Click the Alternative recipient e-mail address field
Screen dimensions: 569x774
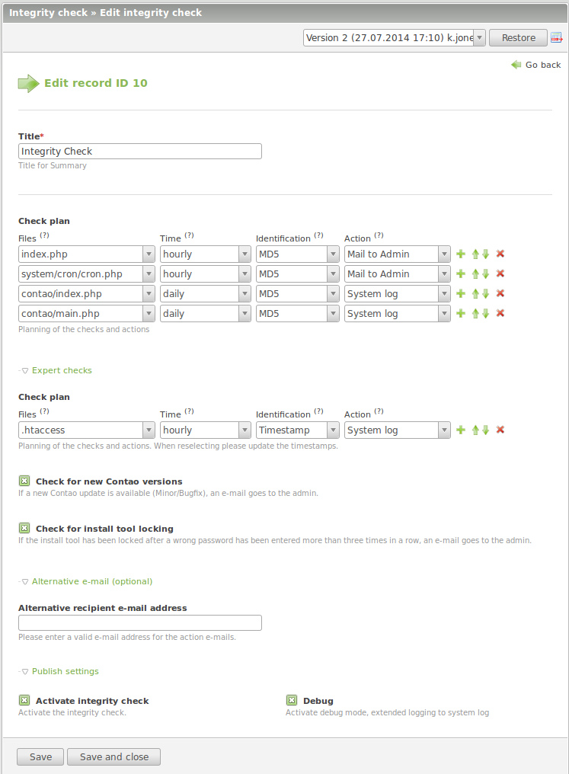click(x=140, y=622)
